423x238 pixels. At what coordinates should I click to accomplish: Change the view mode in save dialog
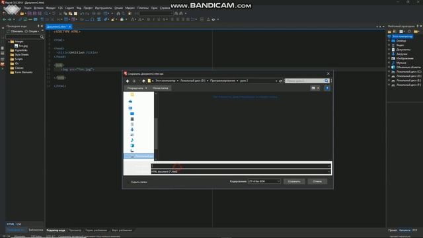(x=313, y=88)
